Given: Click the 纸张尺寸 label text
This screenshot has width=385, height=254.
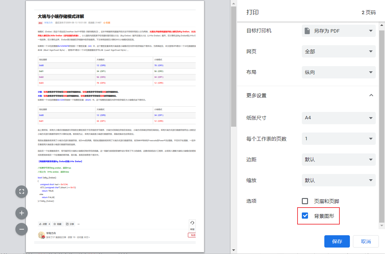Looking at the screenshot, I should click(x=256, y=118).
